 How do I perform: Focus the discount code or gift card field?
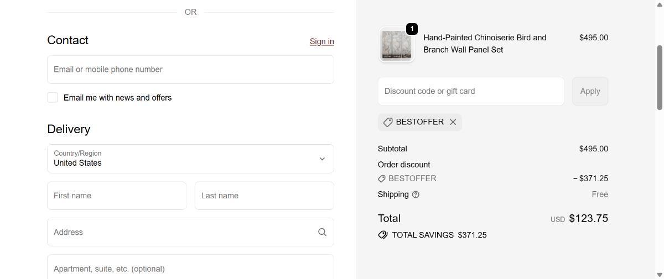pos(471,91)
